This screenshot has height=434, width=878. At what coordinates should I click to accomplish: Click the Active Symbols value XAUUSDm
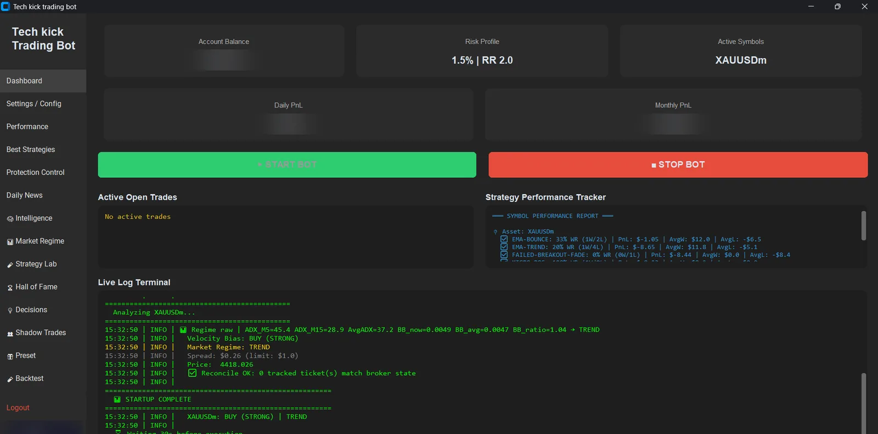click(741, 60)
